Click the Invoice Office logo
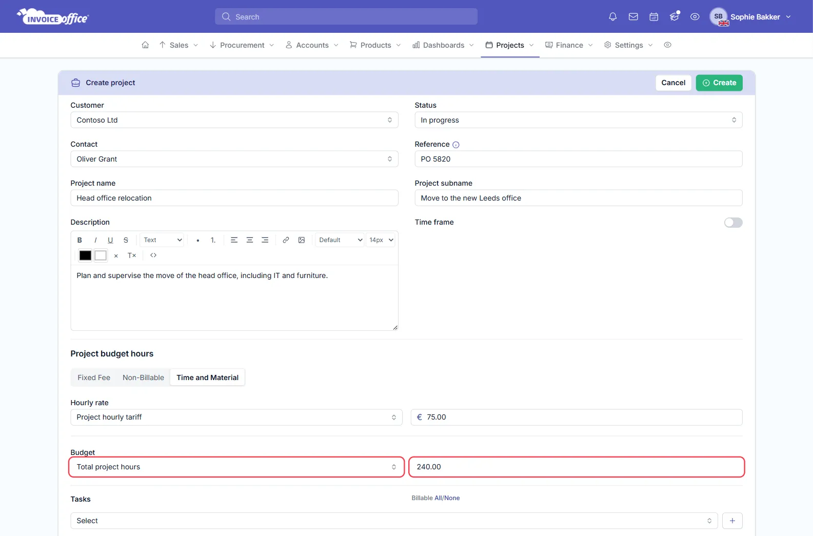 point(53,17)
